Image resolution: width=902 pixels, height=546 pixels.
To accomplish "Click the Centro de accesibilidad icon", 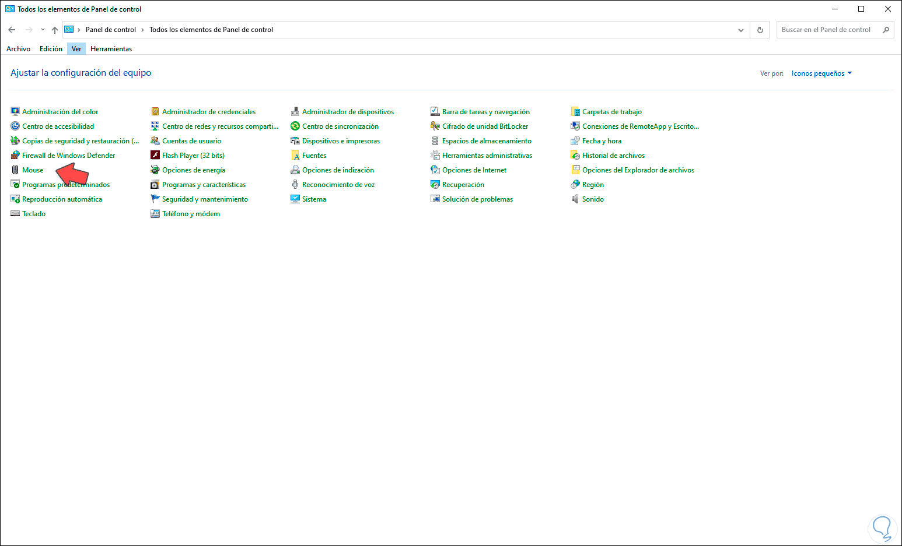I will pos(15,126).
